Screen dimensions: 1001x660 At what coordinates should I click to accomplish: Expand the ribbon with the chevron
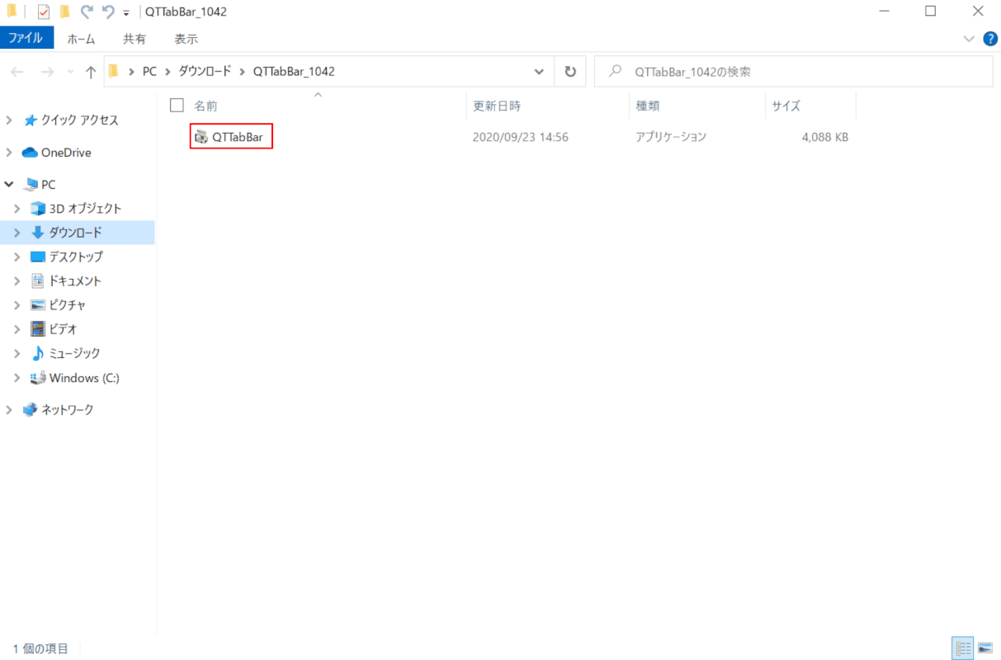point(969,39)
